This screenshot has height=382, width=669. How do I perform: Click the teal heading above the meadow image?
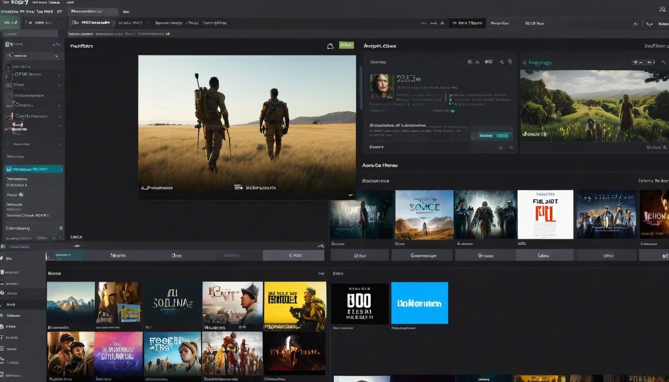540,63
